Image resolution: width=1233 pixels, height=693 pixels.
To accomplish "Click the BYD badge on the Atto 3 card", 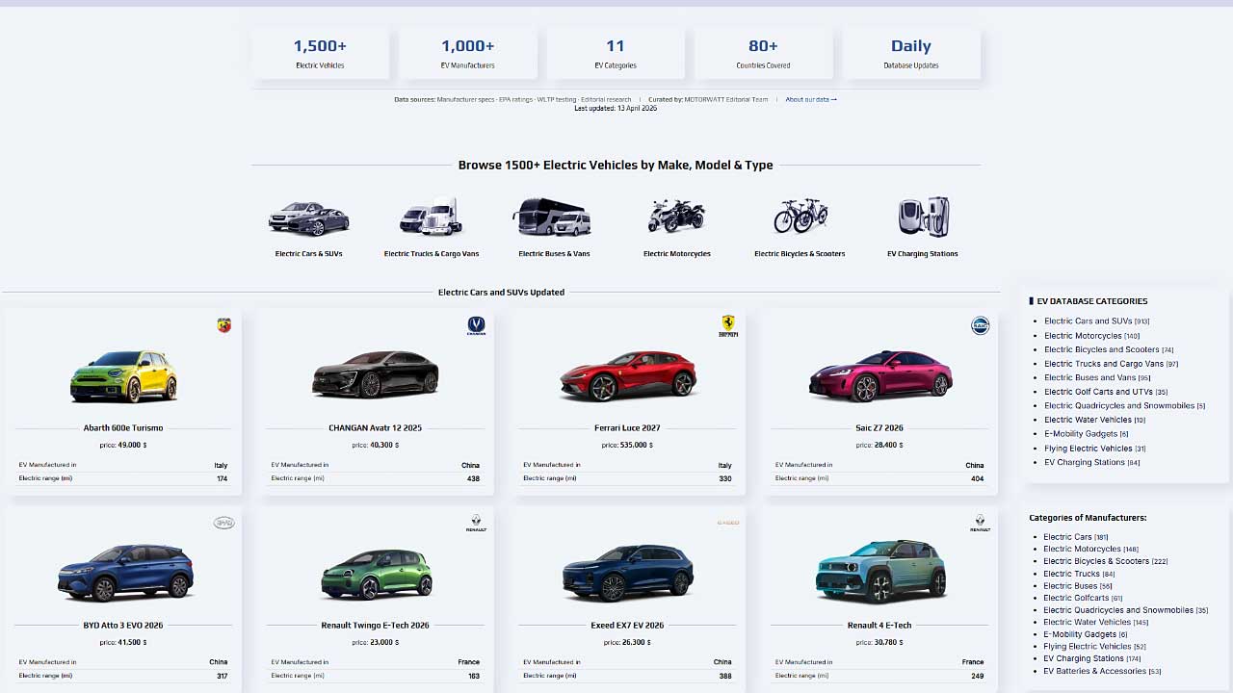I will tap(223, 523).
